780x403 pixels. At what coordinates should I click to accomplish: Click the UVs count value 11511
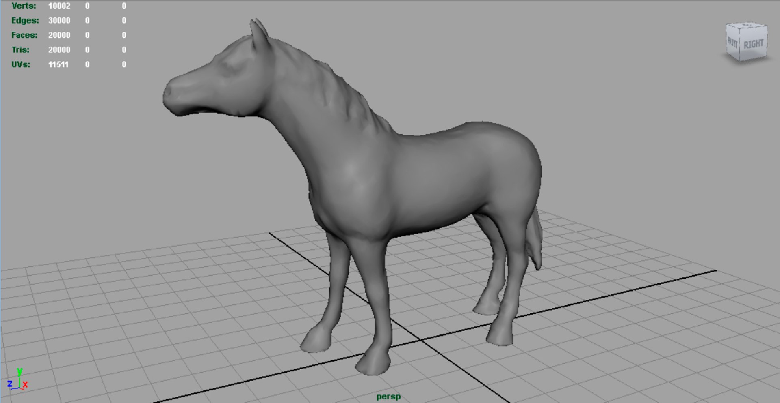pyautogui.click(x=58, y=64)
